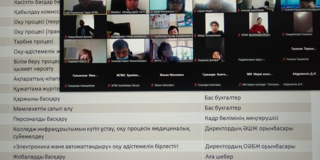Click muted mic icon beside Кенжебаева Улжан

(x=109, y=37)
